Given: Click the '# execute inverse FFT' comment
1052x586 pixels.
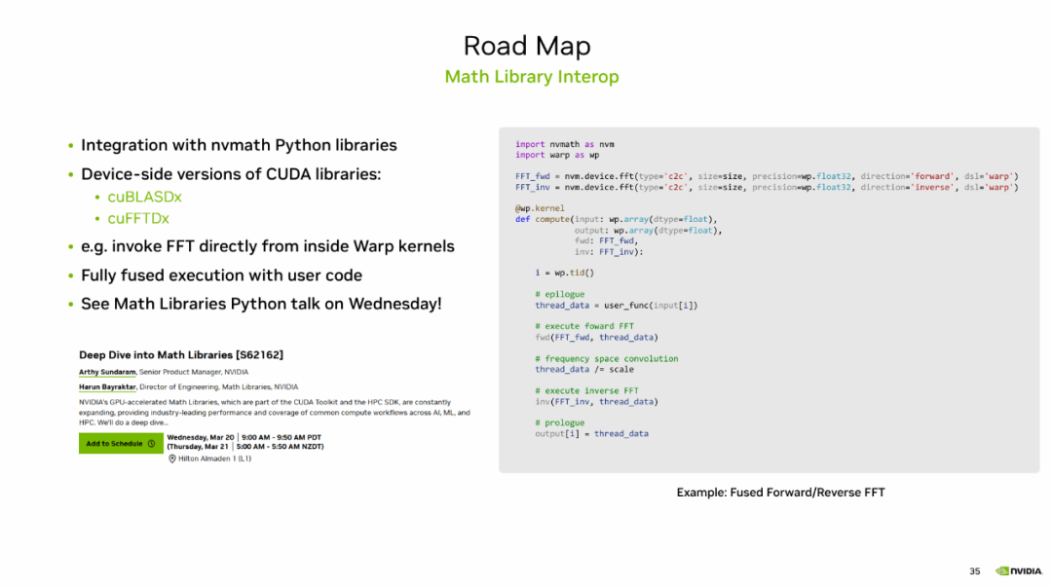Looking at the screenshot, I should (x=587, y=391).
